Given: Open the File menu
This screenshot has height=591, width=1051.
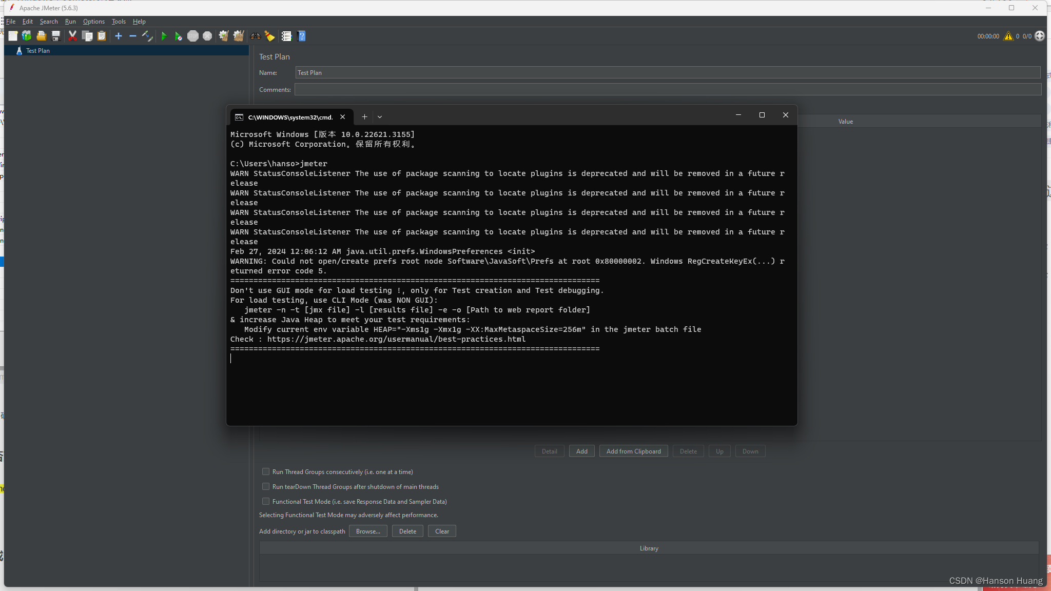Looking at the screenshot, I should point(11,21).
